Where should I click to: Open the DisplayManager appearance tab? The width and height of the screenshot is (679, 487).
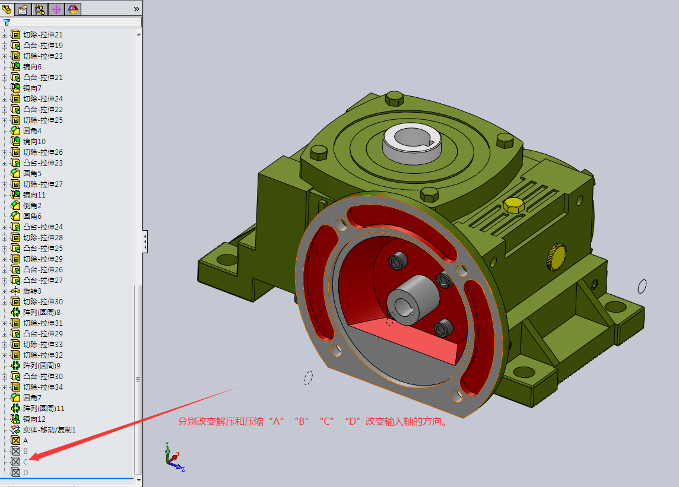pyautogui.click(x=73, y=9)
